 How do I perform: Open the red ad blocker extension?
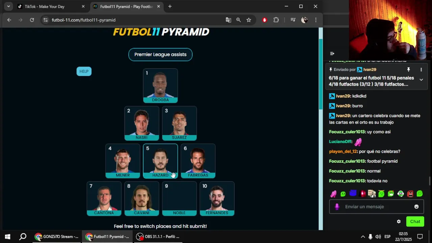tap(265, 20)
